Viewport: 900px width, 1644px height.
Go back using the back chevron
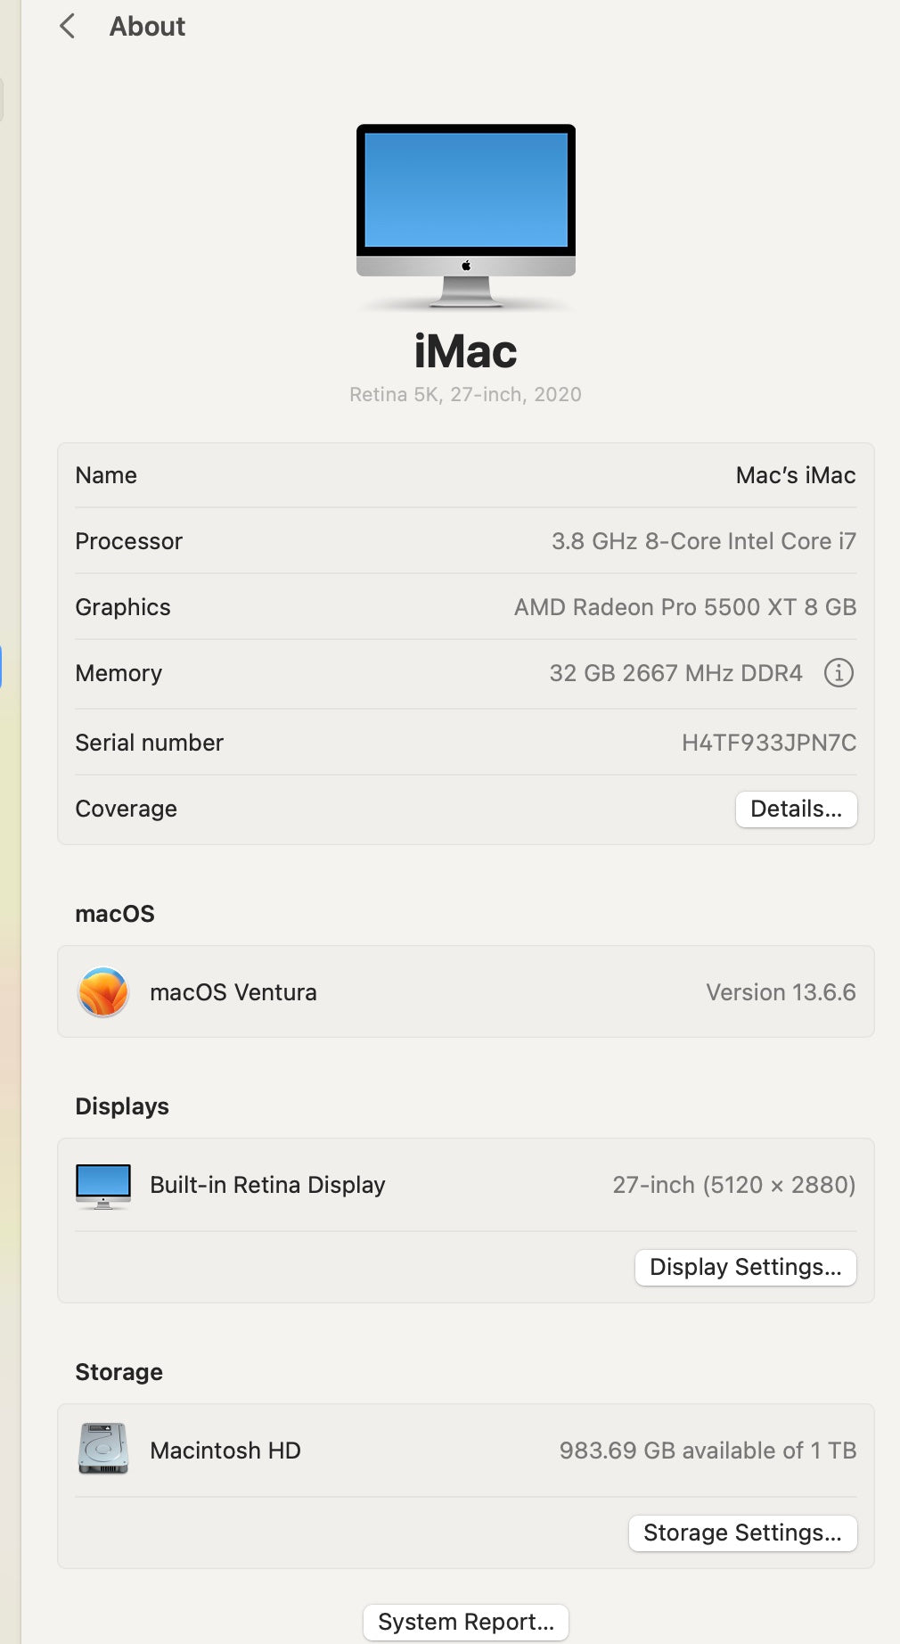[x=68, y=27]
